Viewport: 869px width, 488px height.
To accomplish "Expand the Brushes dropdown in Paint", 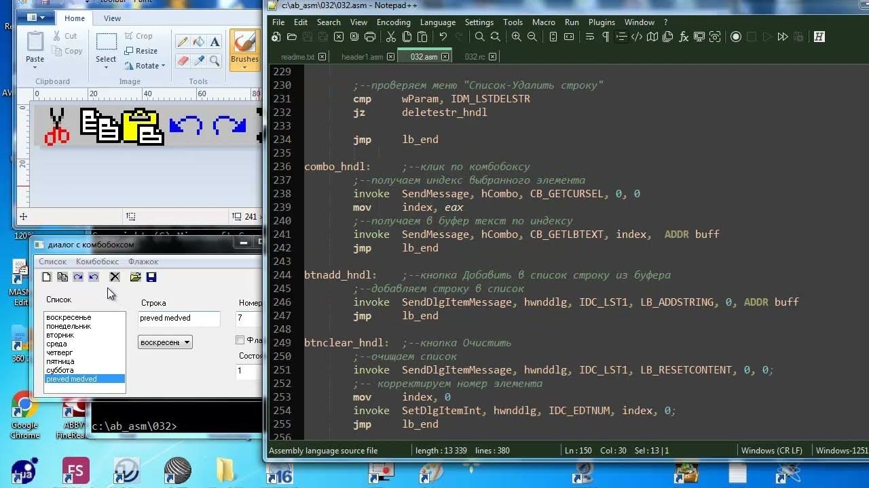I will coord(244,63).
